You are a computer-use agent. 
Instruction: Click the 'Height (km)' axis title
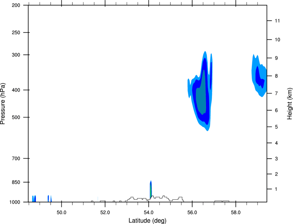[x=290, y=104]
